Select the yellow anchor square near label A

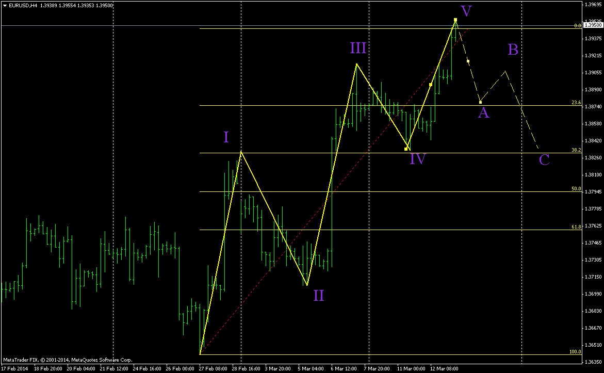[x=480, y=102]
